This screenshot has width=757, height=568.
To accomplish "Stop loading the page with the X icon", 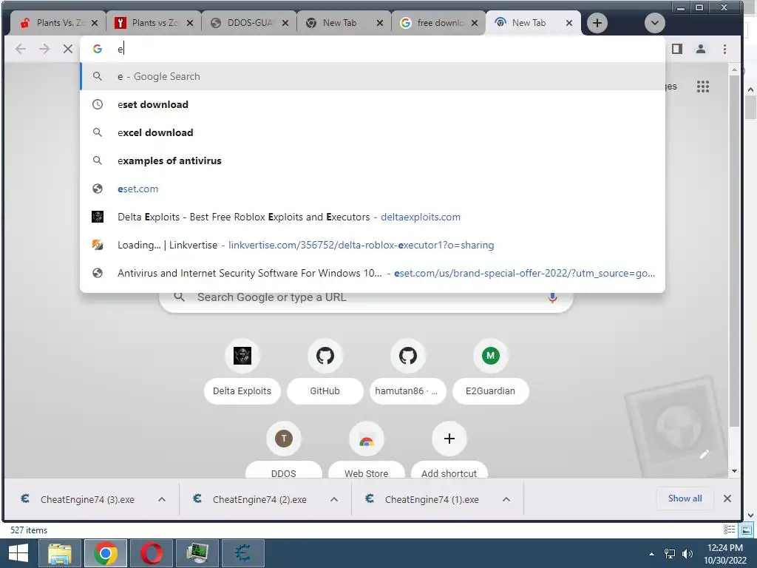I will [x=68, y=49].
